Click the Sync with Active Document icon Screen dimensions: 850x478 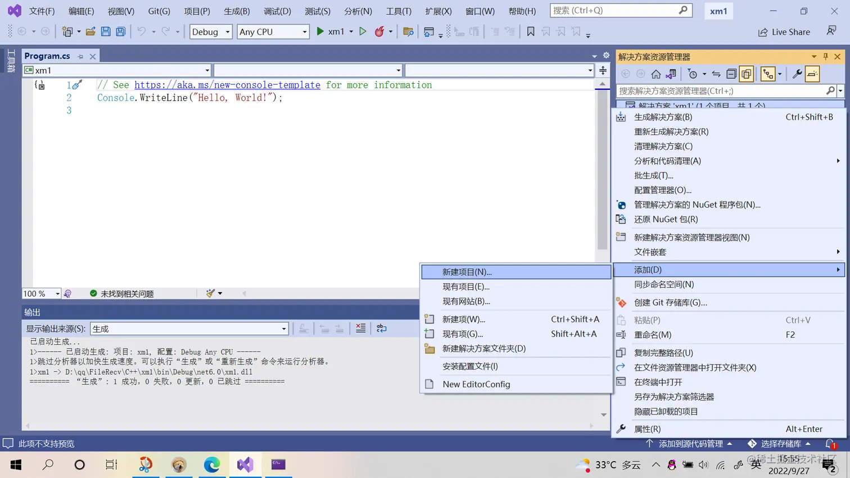pos(716,74)
